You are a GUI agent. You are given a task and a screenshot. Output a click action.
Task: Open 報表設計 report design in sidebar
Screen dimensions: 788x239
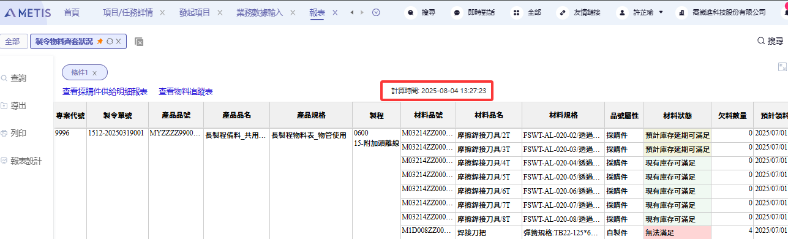click(21, 161)
